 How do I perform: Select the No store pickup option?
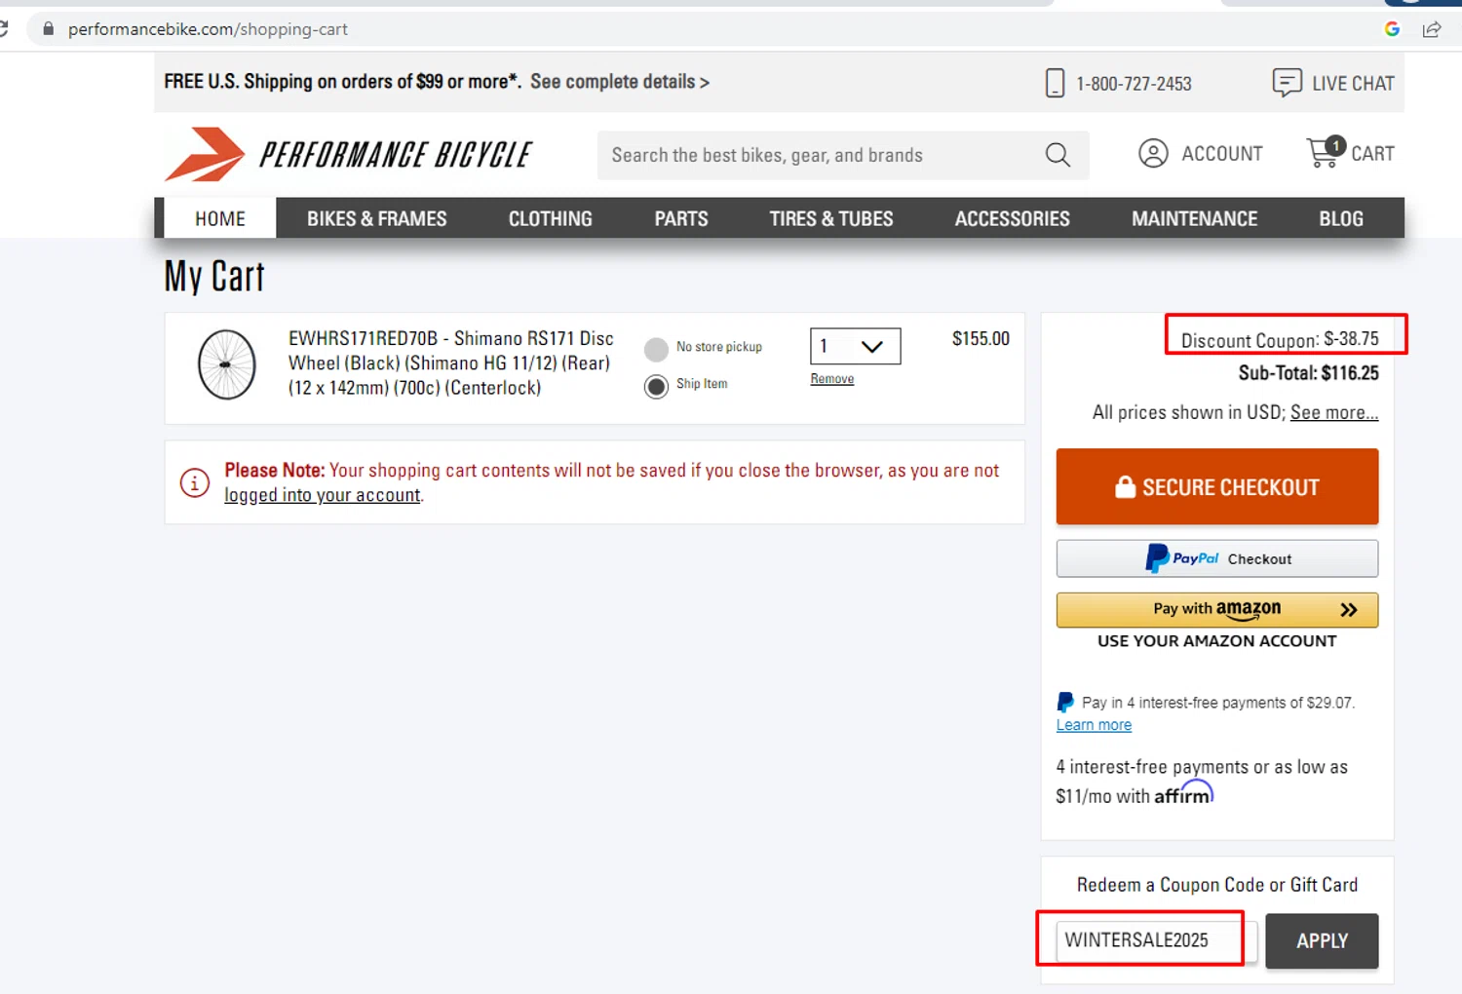pyautogui.click(x=656, y=348)
